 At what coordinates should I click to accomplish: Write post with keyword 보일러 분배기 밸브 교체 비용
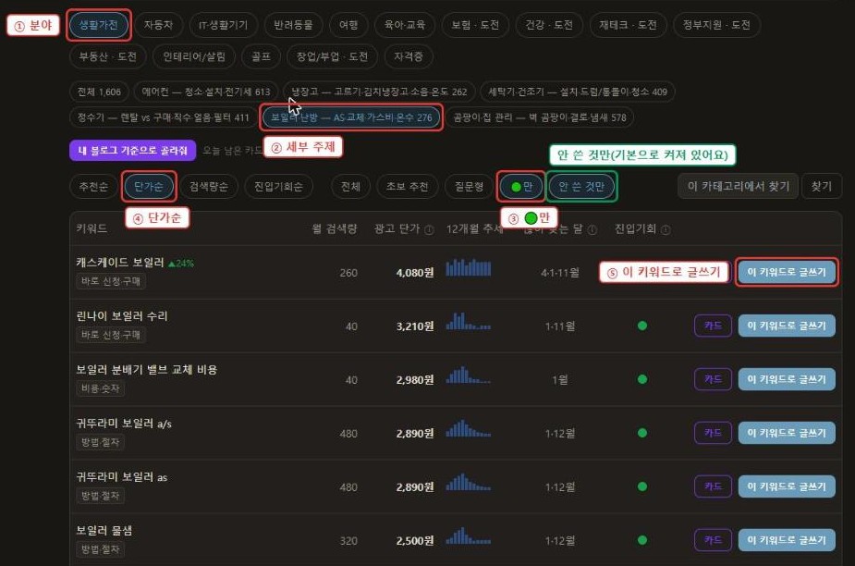(x=787, y=379)
